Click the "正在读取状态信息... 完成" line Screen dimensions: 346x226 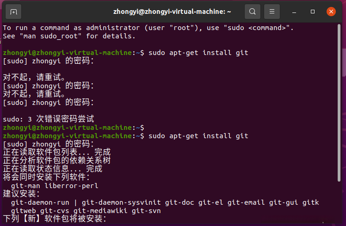[53, 169]
